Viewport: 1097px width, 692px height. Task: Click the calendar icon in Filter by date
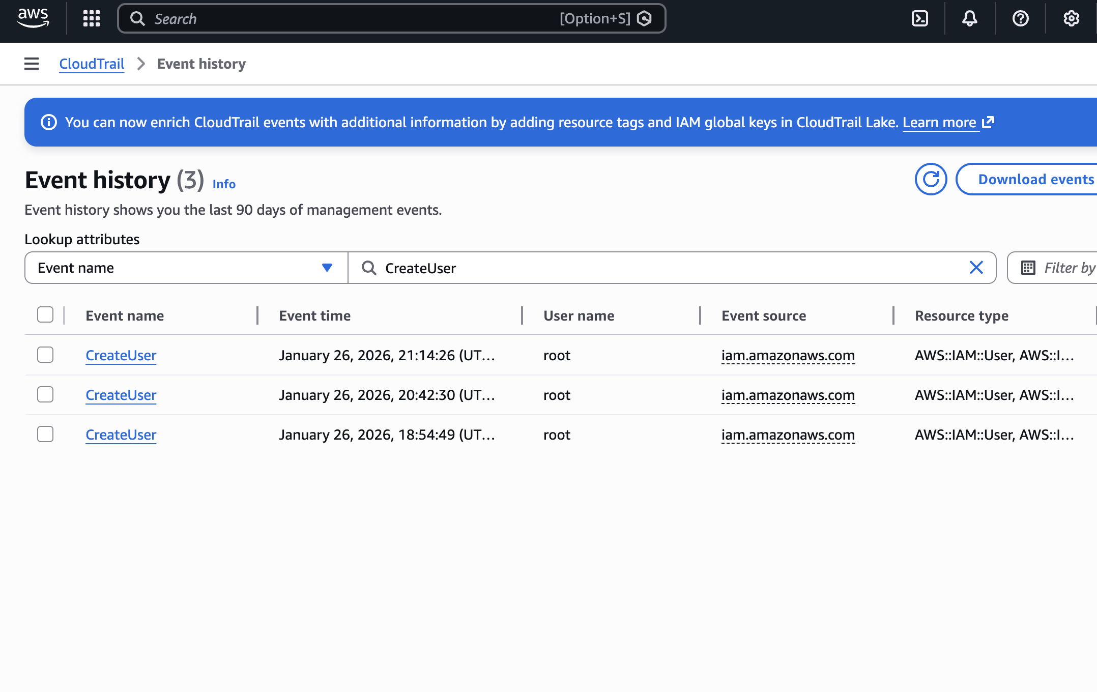(1028, 268)
